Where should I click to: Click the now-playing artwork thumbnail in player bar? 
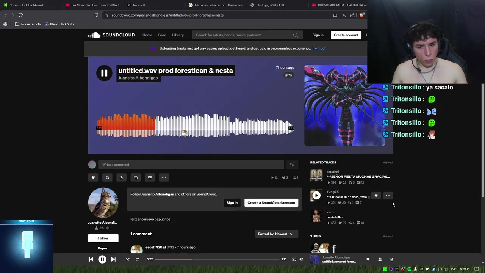pyautogui.click(x=314, y=259)
